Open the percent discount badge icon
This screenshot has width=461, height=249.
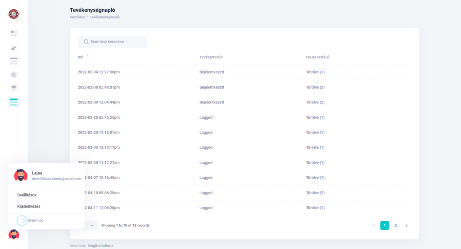[x=14, y=75]
